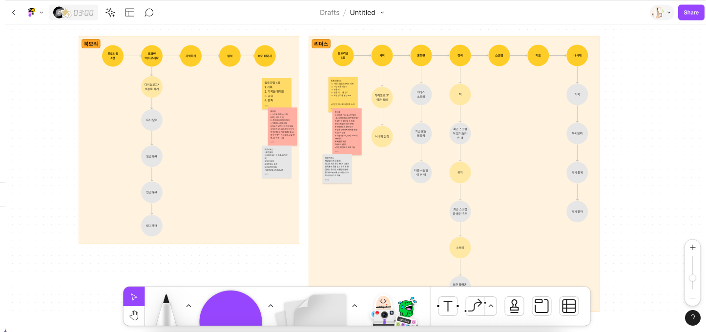Select the Table tool
The width and height of the screenshot is (706, 332).
point(569,306)
